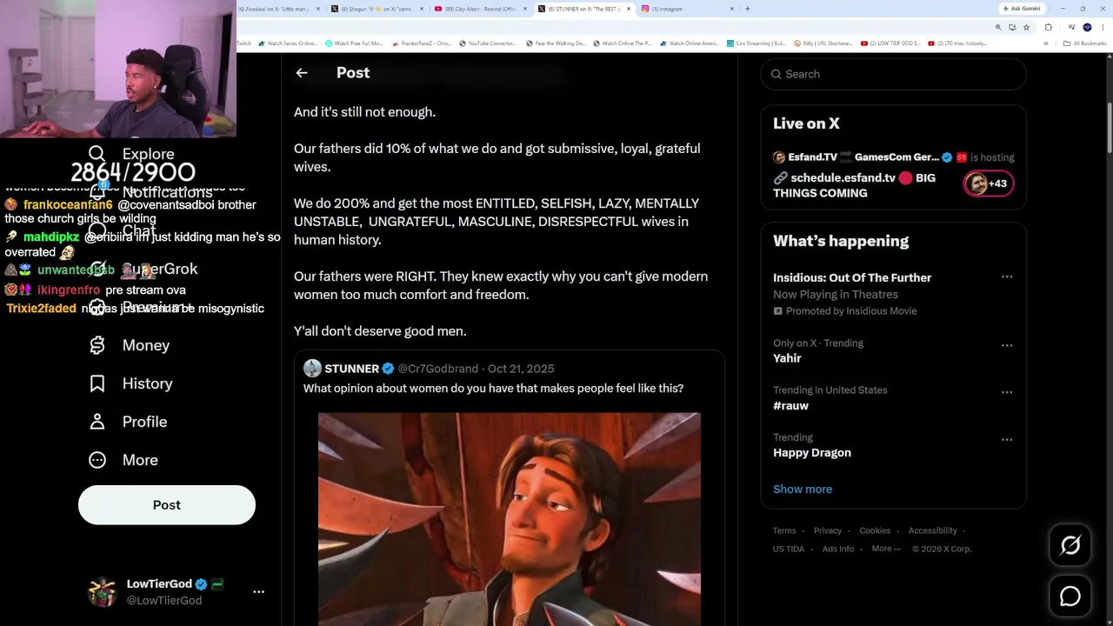The height and width of the screenshot is (626, 1113).
Task: Click the #rauw trending topic
Action: pyautogui.click(x=790, y=406)
